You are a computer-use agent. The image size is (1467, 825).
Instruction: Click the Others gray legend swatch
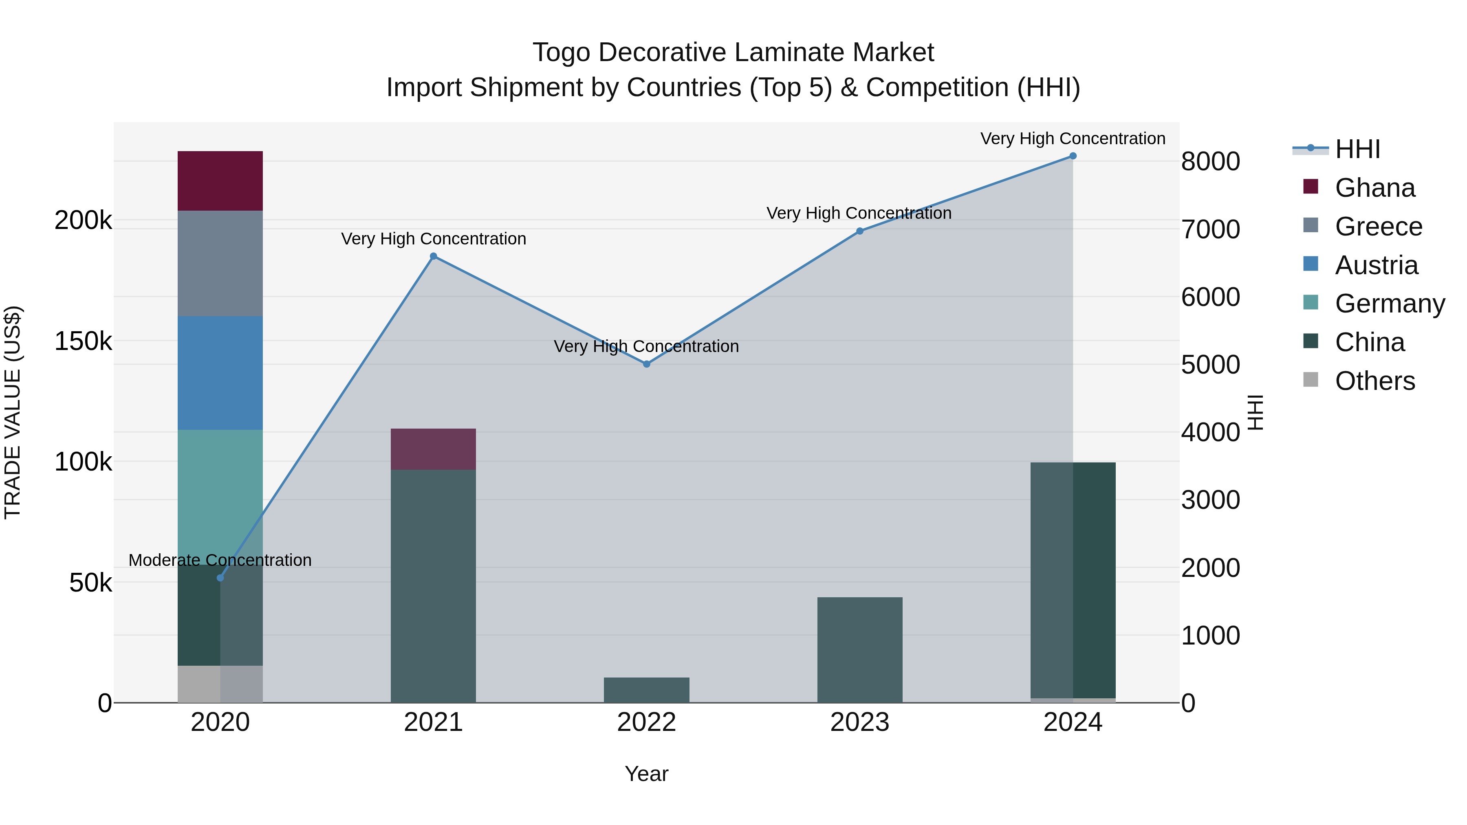(1311, 380)
